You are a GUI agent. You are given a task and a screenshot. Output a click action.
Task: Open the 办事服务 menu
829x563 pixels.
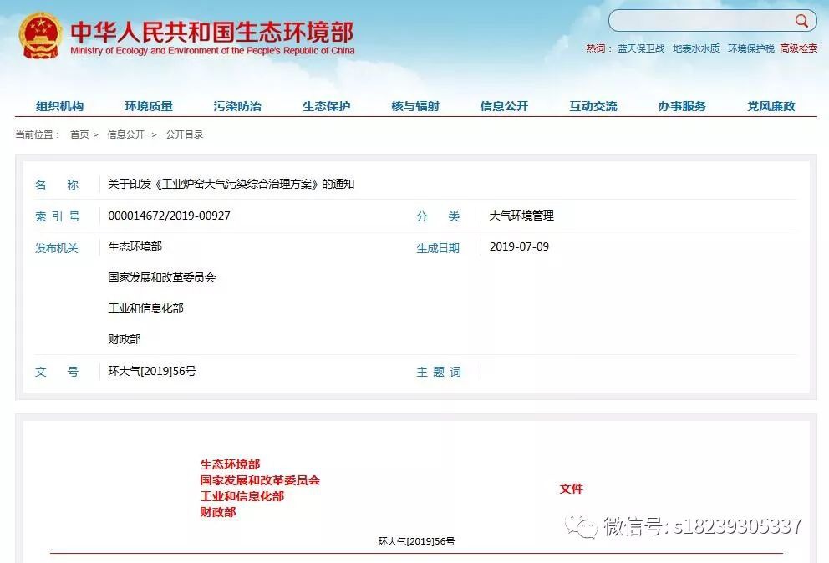[x=682, y=106]
